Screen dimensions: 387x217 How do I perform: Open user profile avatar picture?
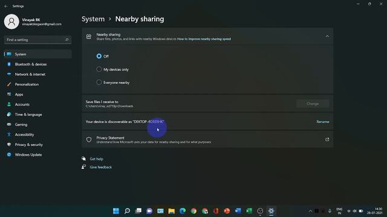(11, 22)
